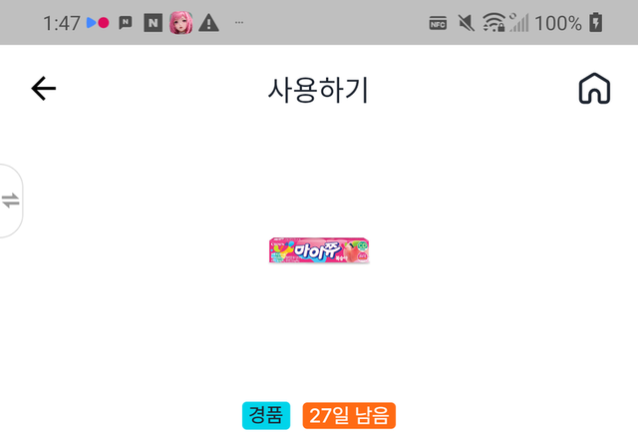This screenshot has width=638, height=439.
Task: Select the 27일 남음 badge
Action: [x=349, y=415]
